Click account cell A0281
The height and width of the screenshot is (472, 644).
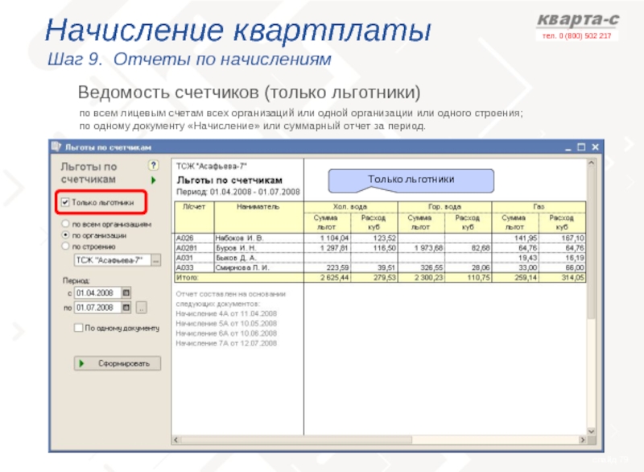pyautogui.click(x=194, y=248)
